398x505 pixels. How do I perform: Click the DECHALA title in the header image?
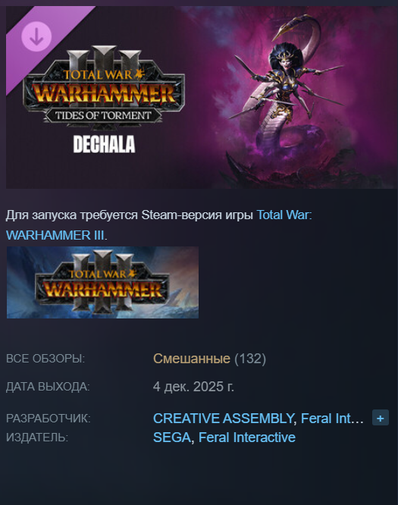click(104, 144)
